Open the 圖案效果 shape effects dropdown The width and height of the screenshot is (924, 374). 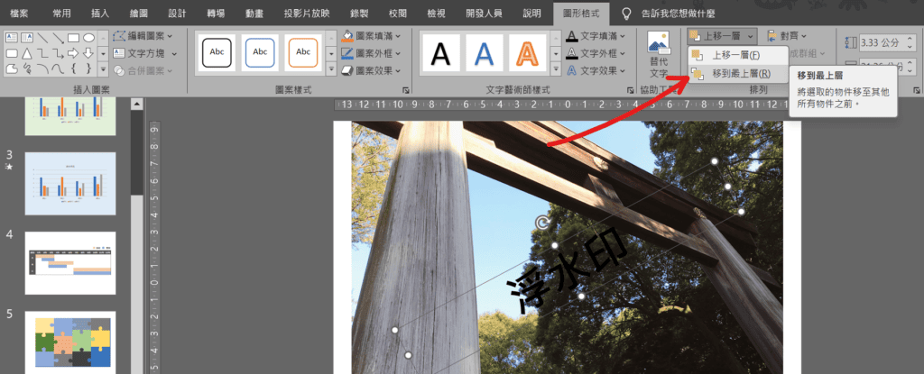(x=372, y=70)
